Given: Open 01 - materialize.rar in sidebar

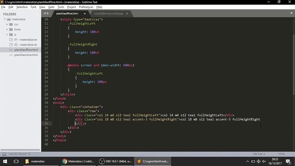Looking at the screenshot, I should pyautogui.click(x=26, y=40).
